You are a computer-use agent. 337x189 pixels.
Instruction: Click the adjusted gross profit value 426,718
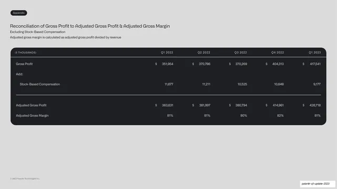pyautogui.click(x=315, y=106)
